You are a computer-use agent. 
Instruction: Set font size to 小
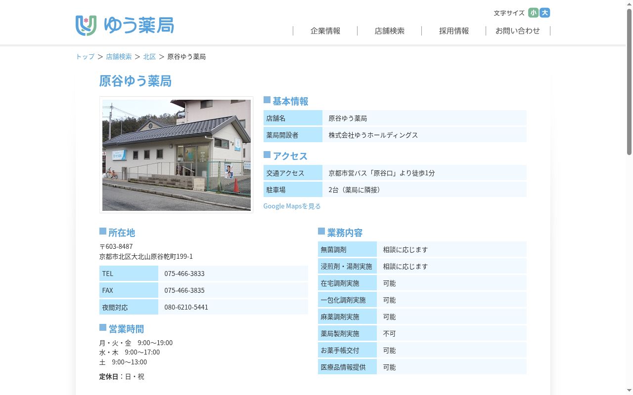533,13
